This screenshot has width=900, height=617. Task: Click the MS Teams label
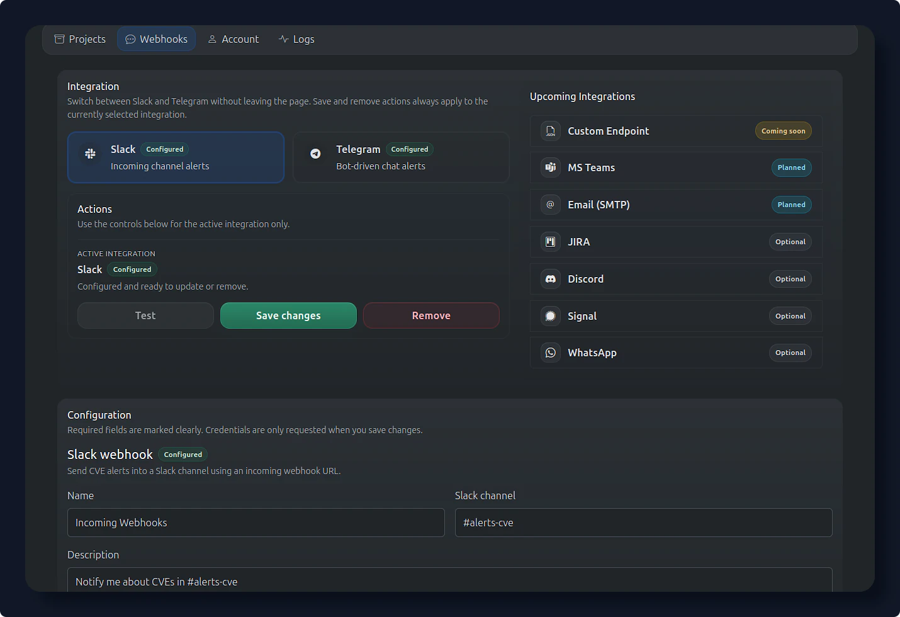pyautogui.click(x=592, y=167)
